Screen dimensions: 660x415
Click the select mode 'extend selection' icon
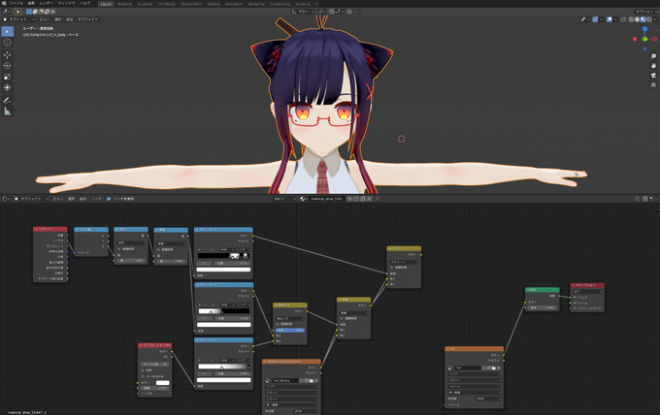click(x=35, y=12)
